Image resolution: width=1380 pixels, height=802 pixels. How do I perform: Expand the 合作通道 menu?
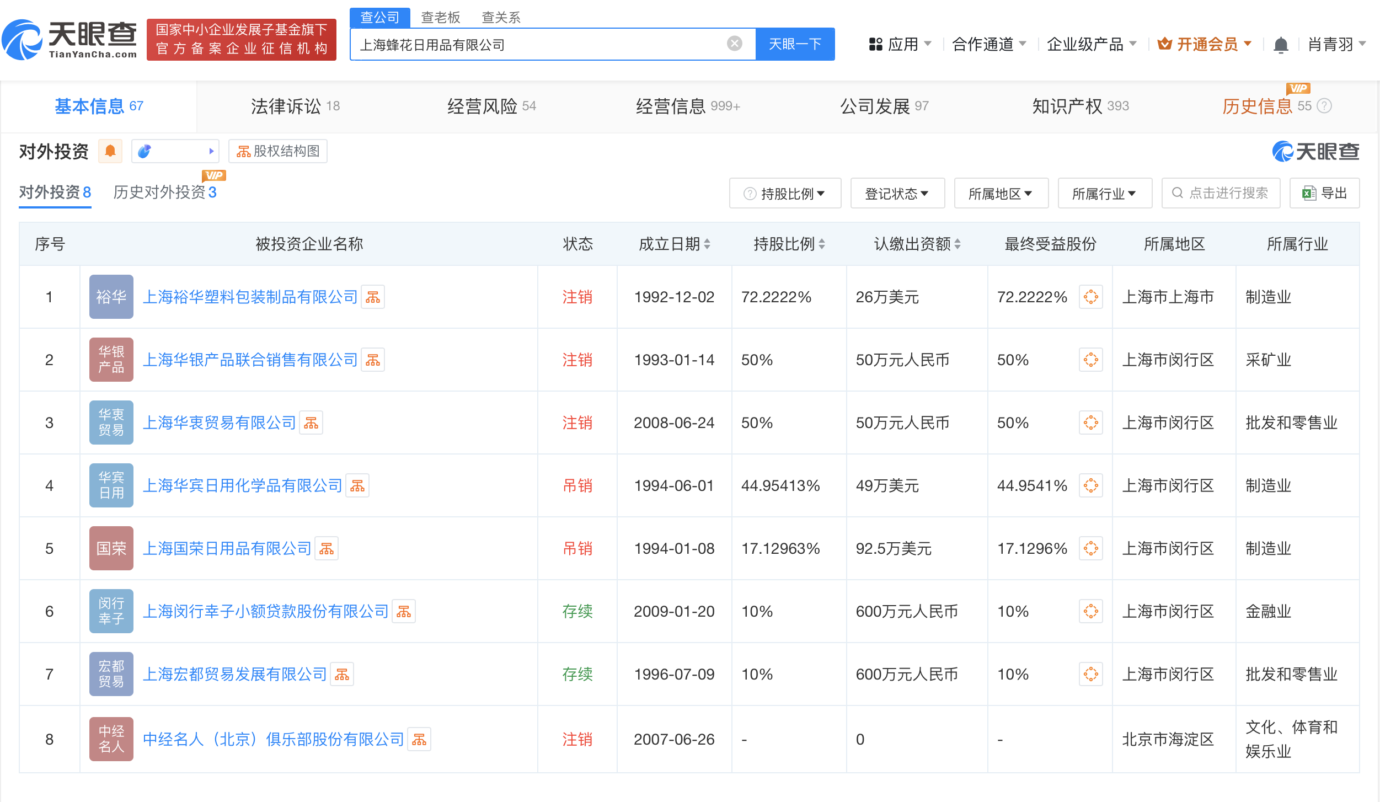[989, 44]
